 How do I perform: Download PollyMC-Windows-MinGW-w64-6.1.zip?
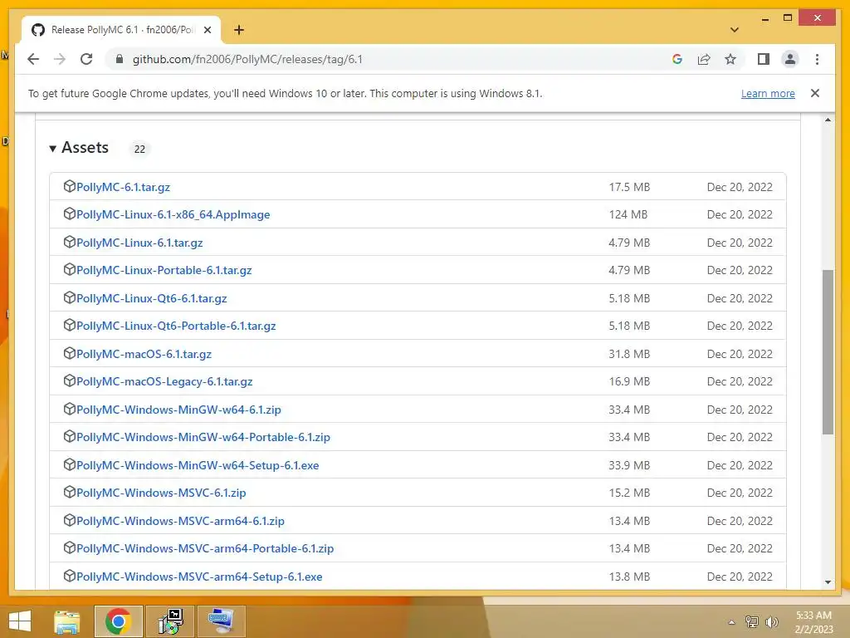click(x=178, y=410)
